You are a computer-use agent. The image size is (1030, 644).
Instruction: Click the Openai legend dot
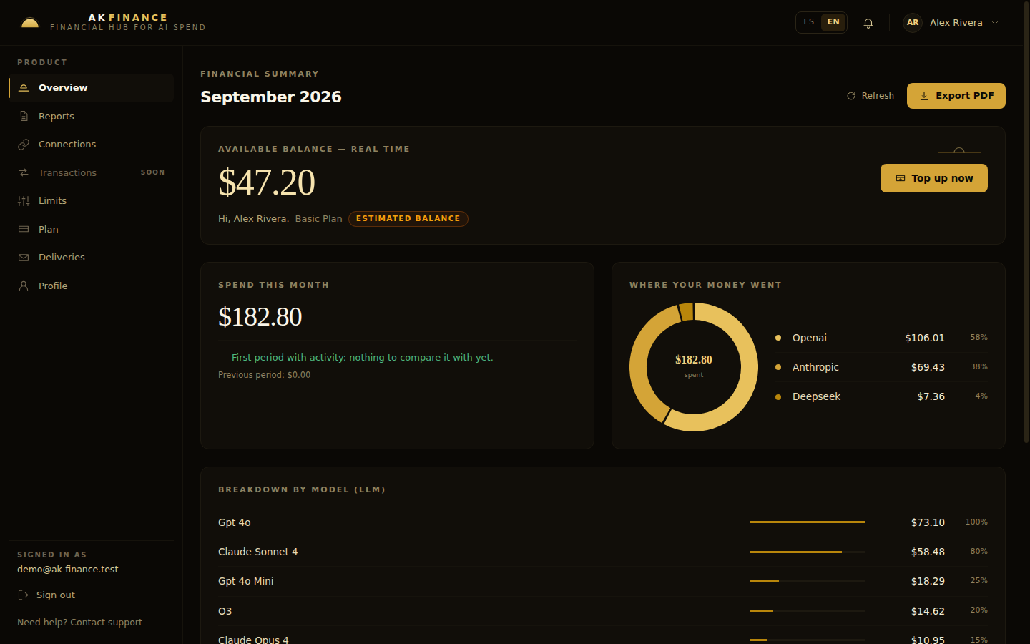(778, 338)
